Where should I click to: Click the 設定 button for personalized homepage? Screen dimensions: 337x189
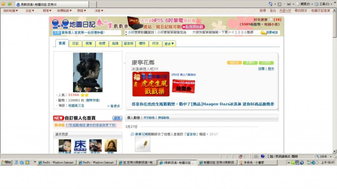coord(117,118)
